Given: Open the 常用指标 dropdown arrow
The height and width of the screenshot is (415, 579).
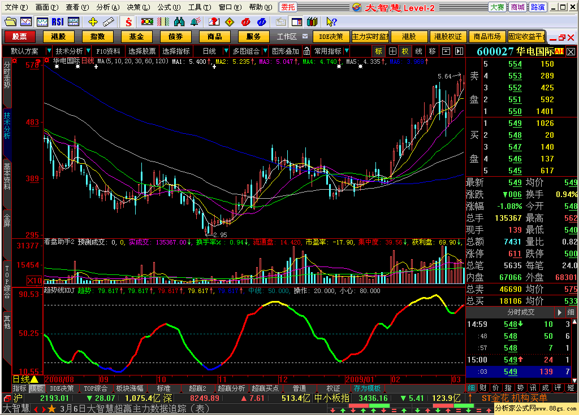Looking at the screenshot, I should (347, 51).
